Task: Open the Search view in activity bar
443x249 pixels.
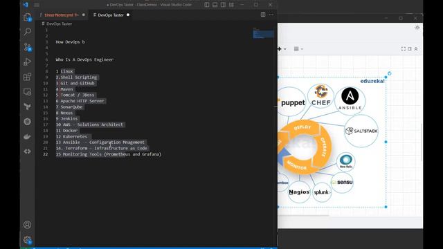Action: pyautogui.click(x=28, y=32)
